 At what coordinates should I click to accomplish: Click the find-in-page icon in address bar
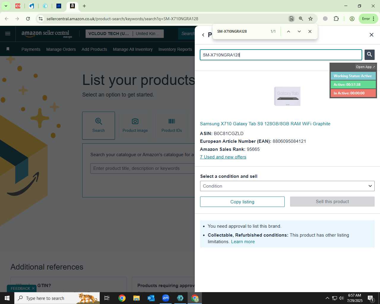(292, 19)
